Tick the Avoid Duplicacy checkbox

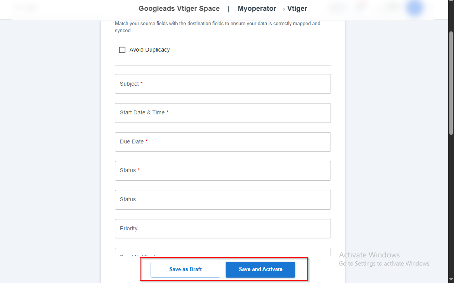(122, 50)
